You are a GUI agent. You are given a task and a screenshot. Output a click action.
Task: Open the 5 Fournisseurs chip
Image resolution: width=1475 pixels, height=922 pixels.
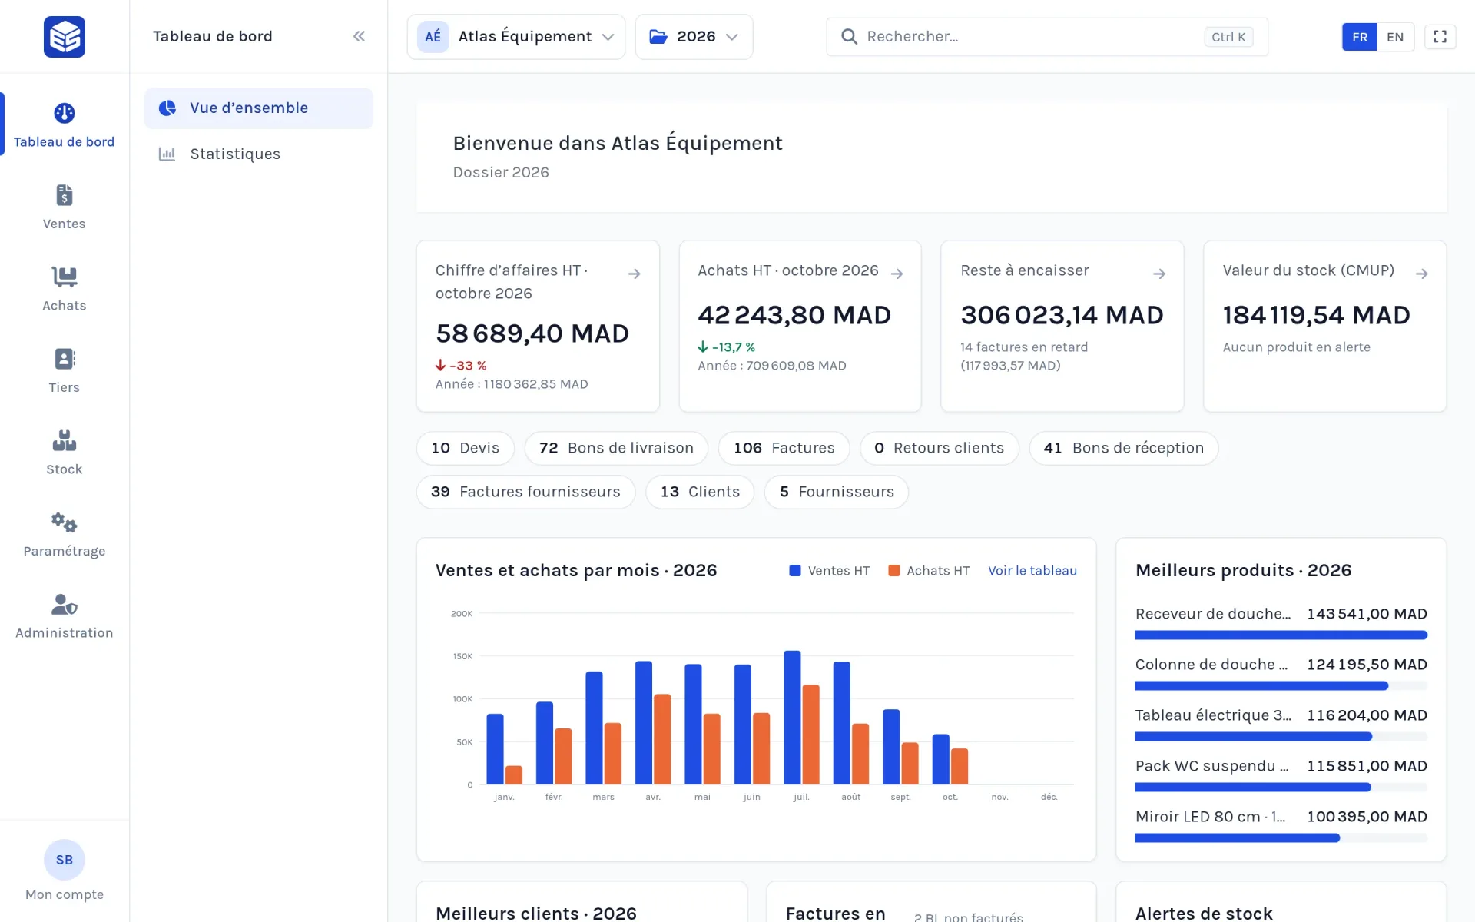837,492
